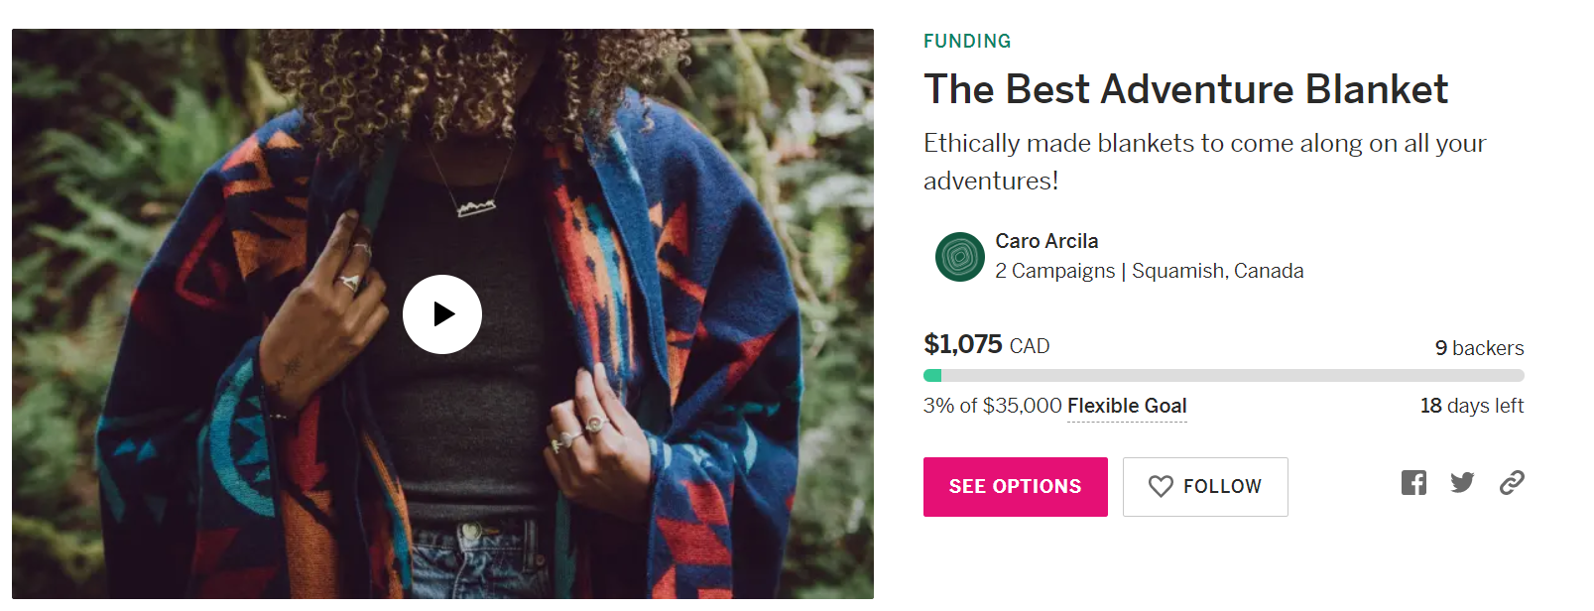Click the $1,075 CAD raised amount
This screenshot has height=611, width=1594.
pos(986,345)
